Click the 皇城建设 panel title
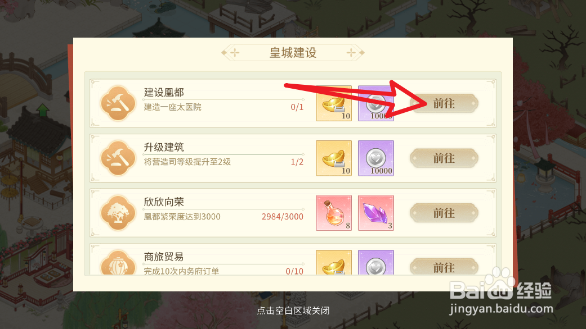586x329 pixels. coord(293,53)
